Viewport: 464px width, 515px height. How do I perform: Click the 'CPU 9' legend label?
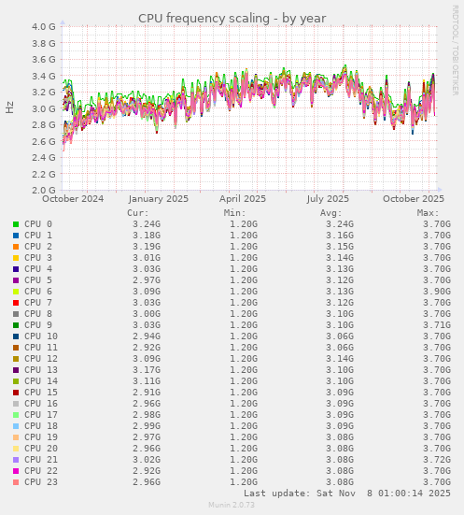pyautogui.click(x=38, y=325)
